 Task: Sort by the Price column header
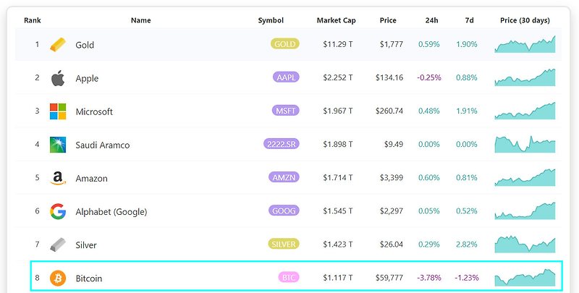(x=388, y=20)
